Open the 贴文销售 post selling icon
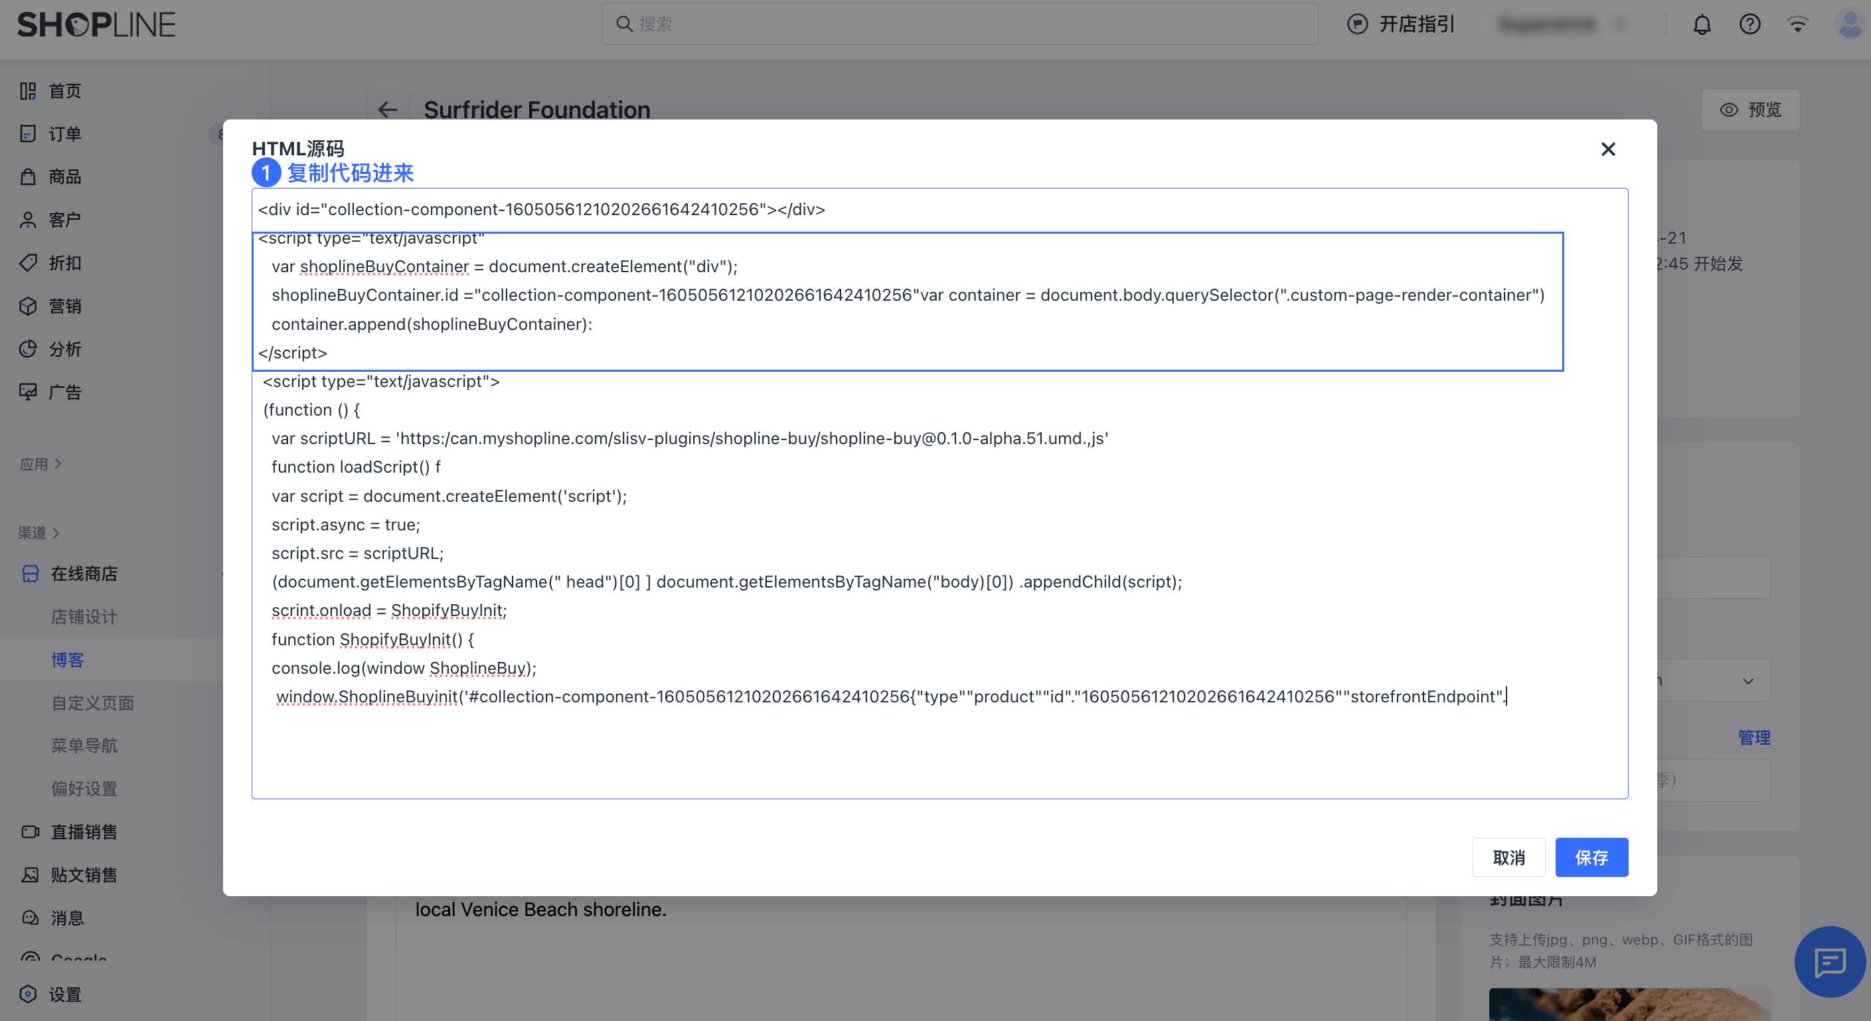This screenshot has width=1871, height=1021. pos(30,875)
